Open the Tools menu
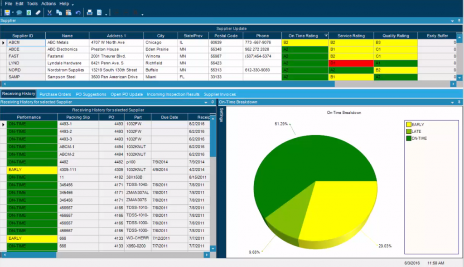The width and height of the screenshot is (464, 267). 32,3
